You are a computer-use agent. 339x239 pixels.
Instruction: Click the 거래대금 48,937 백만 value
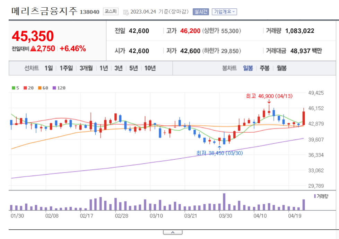(306, 51)
